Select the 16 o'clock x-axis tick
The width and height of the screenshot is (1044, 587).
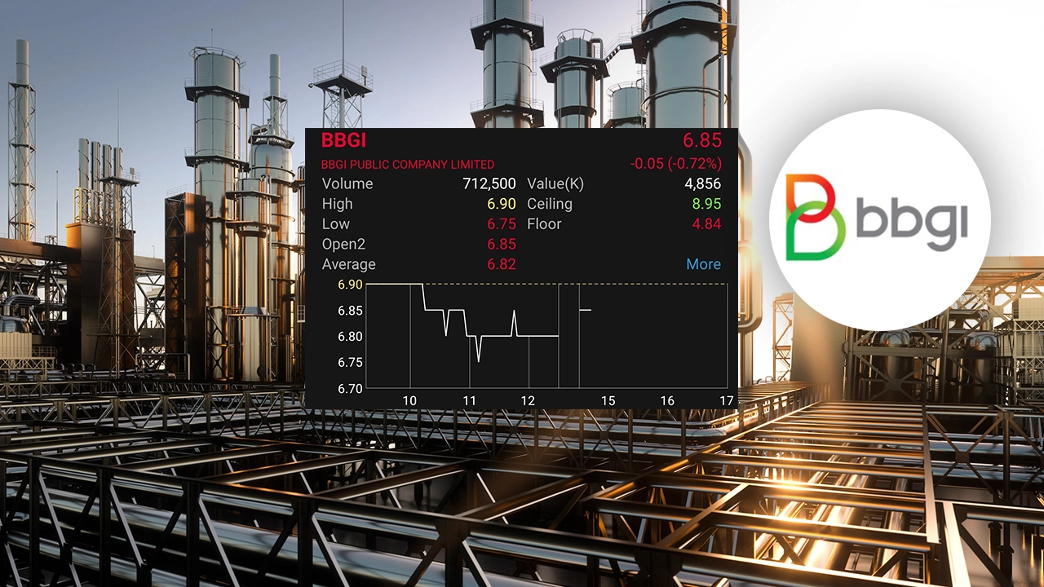click(x=667, y=400)
